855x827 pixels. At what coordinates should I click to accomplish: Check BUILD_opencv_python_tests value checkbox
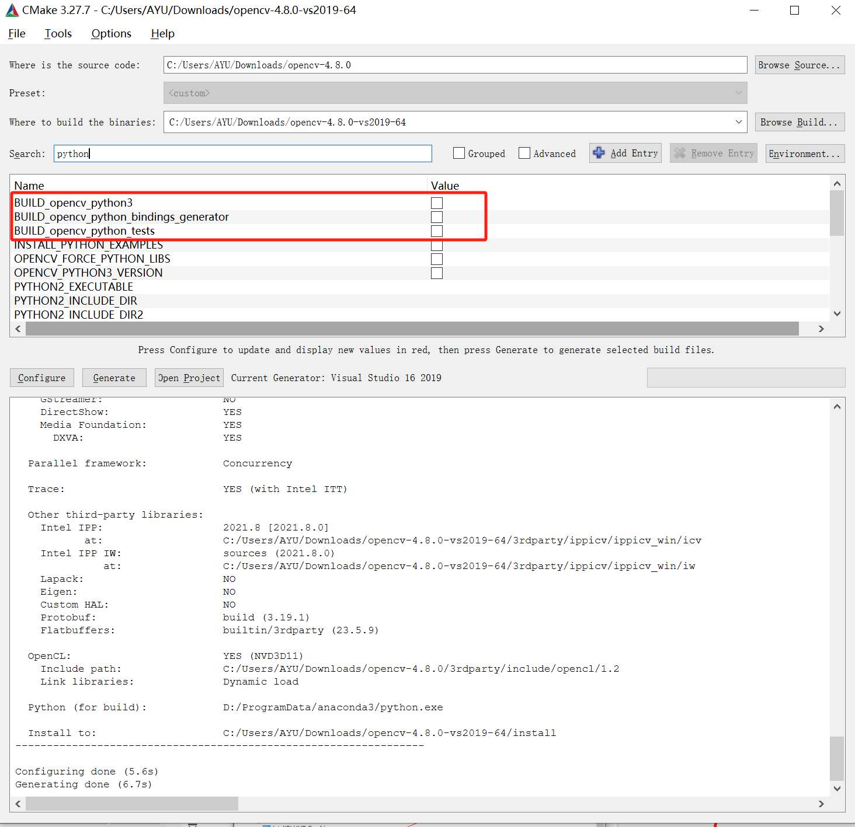click(x=437, y=231)
